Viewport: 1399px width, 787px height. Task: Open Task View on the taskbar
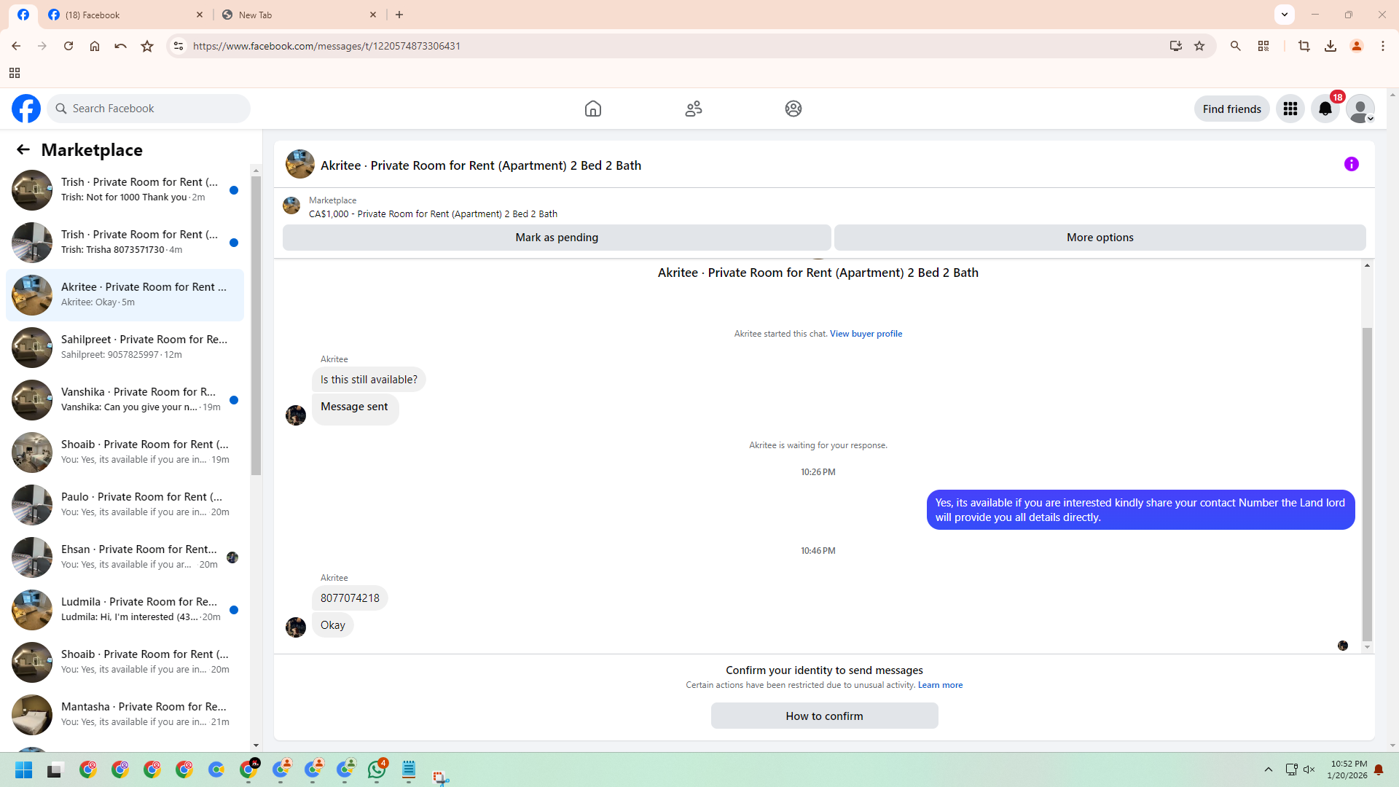coord(55,770)
